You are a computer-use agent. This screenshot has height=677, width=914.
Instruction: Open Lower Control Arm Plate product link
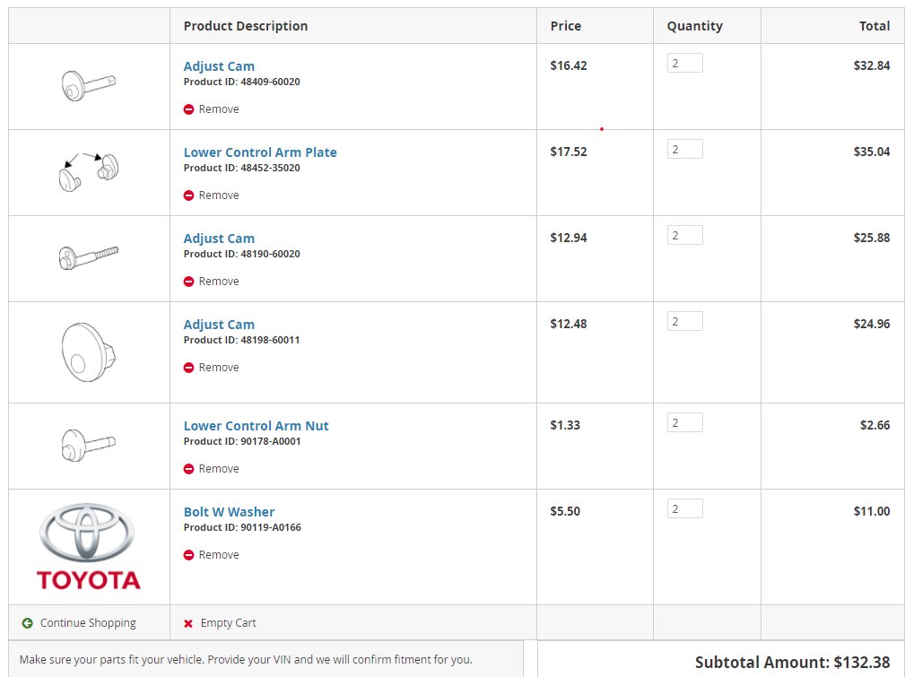click(260, 152)
